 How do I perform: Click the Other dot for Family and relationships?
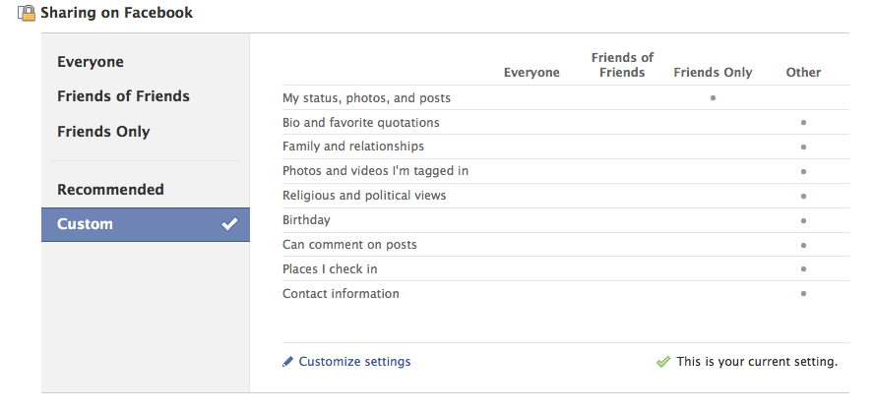pyautogui.click(x=803, y=147)
